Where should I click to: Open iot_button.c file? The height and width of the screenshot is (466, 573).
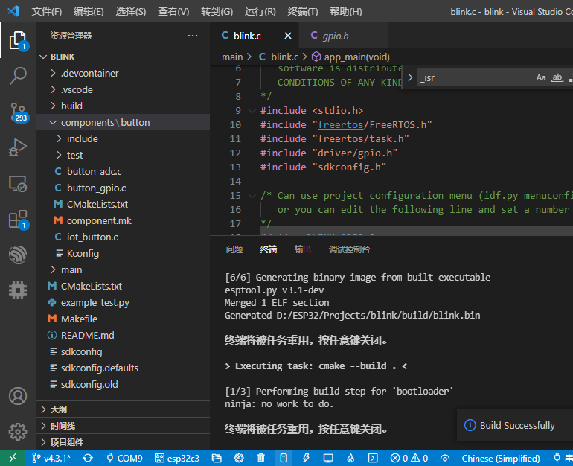(x=123, y=237)
